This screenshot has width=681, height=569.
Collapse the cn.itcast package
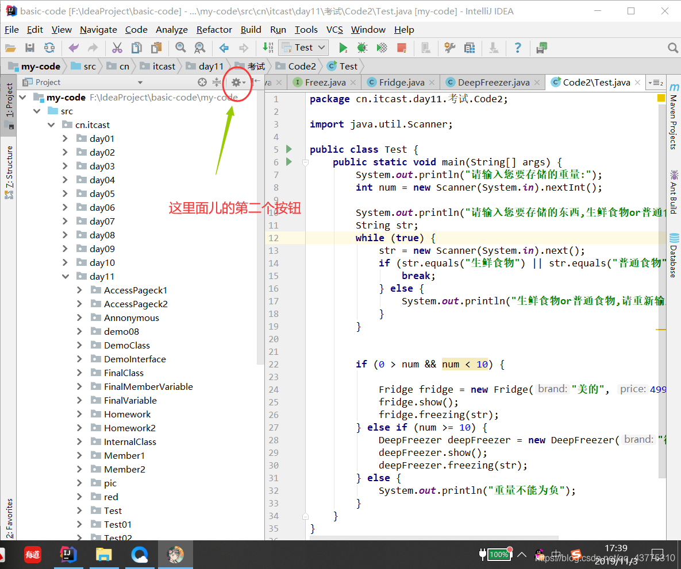coord(51,125)
